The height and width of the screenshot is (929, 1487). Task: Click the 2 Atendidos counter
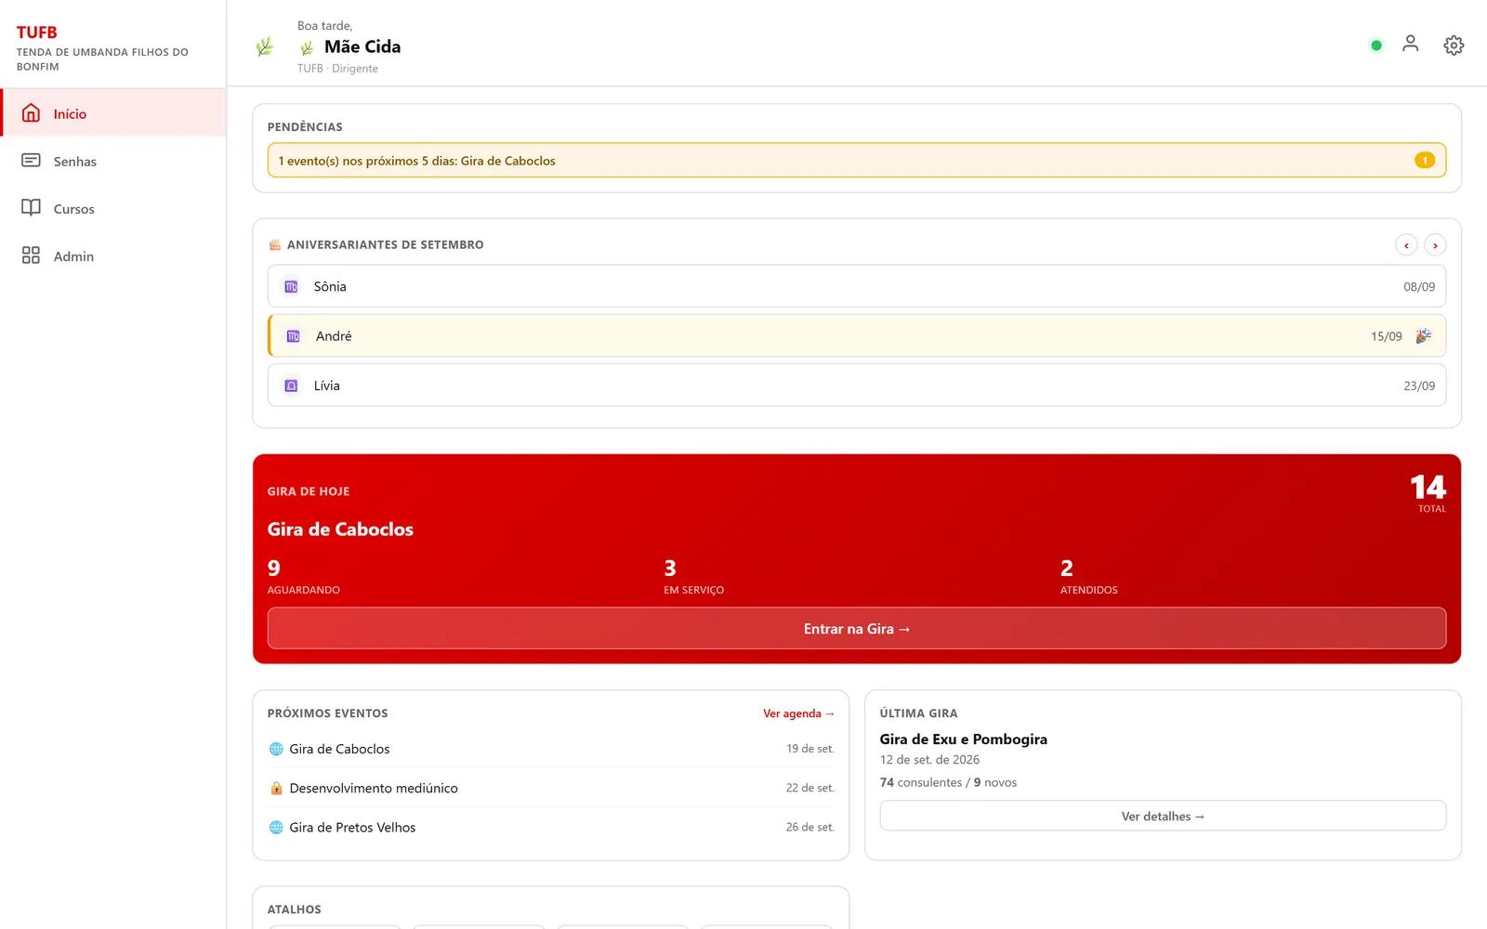click(1088, 576)
